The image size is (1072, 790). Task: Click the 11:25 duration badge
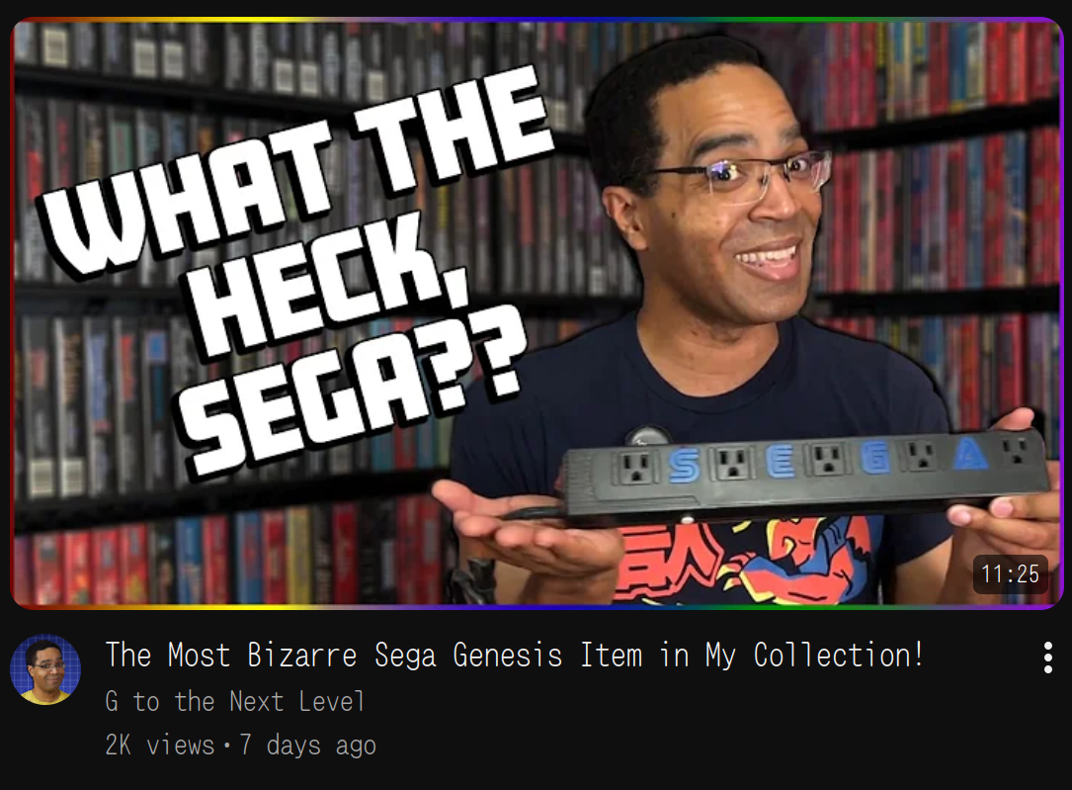(x=1010, y=573)
